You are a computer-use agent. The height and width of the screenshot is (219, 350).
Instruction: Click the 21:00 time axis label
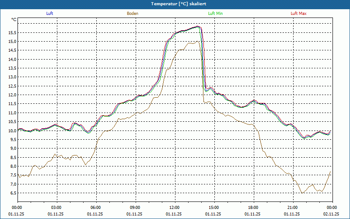coord(293,208)
